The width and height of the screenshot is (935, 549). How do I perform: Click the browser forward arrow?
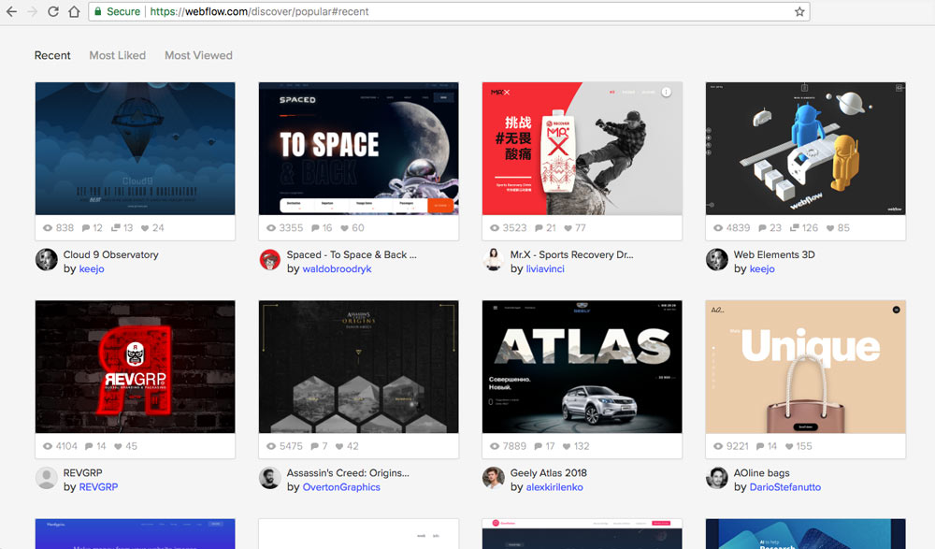[x=32, y=11]
